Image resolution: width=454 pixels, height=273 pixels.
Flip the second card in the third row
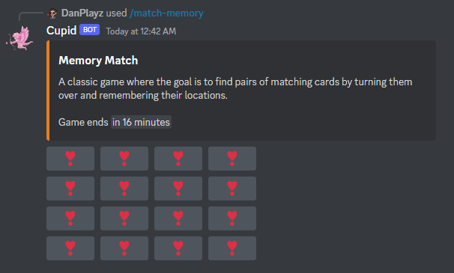point(124,218)
